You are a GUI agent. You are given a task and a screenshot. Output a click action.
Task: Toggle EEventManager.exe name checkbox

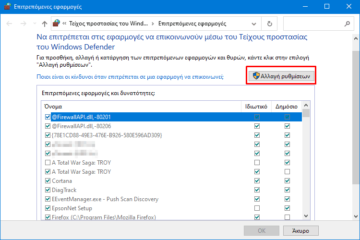click(x=48, y=199)
